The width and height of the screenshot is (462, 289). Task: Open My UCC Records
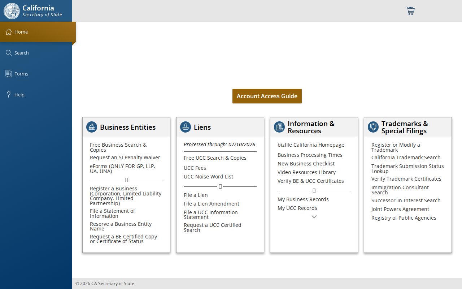[297, 208]
